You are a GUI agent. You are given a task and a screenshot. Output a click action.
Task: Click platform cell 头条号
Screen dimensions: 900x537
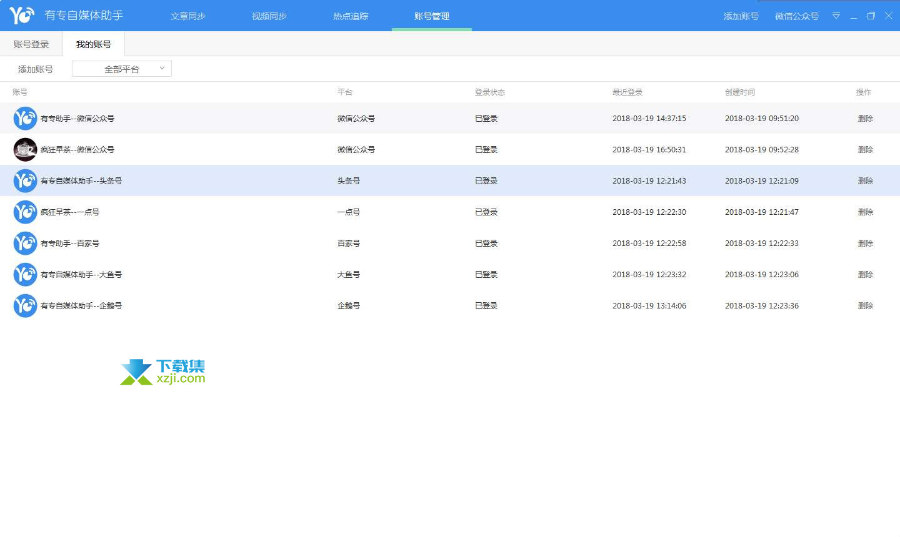click(x=349, y=181)
